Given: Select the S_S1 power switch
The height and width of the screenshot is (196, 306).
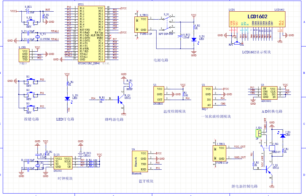Looking at the screenshot, I should tap(167, 24).
